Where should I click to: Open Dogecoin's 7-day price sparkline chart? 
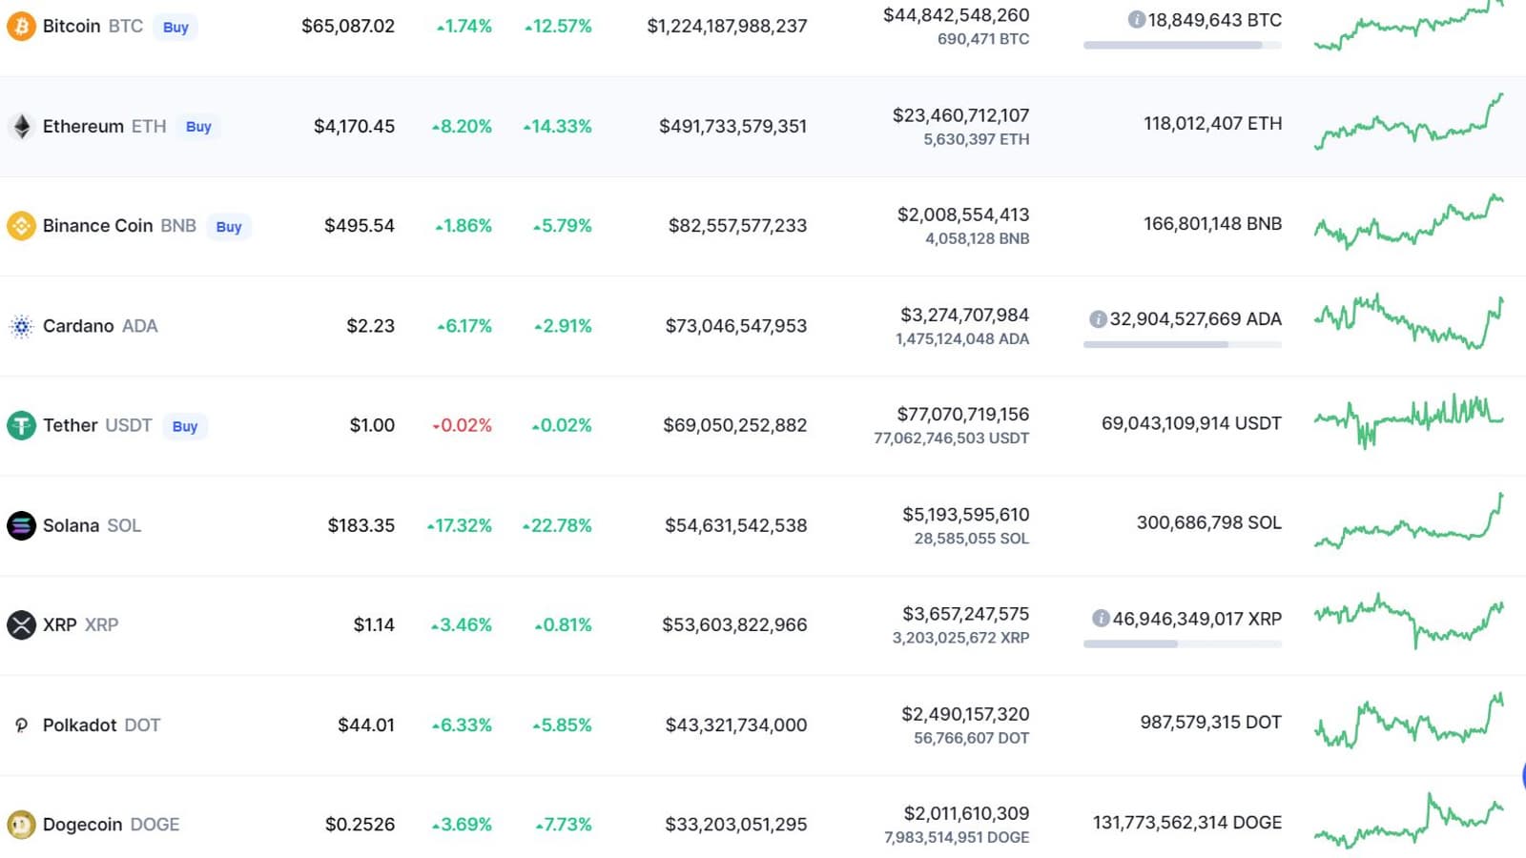1408,822
